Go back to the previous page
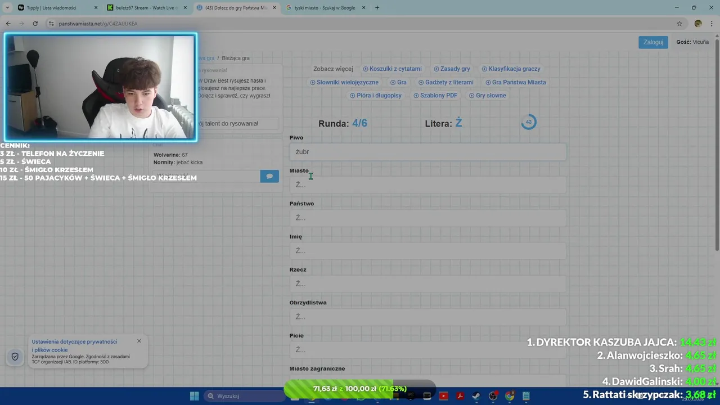720x405 pixels. (8, 24)
